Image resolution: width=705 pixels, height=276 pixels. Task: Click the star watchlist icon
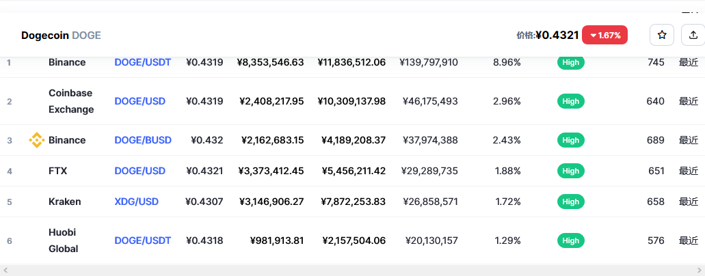661,35
